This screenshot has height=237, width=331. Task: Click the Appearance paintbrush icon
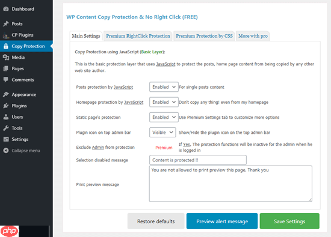[x=6, y=95]
